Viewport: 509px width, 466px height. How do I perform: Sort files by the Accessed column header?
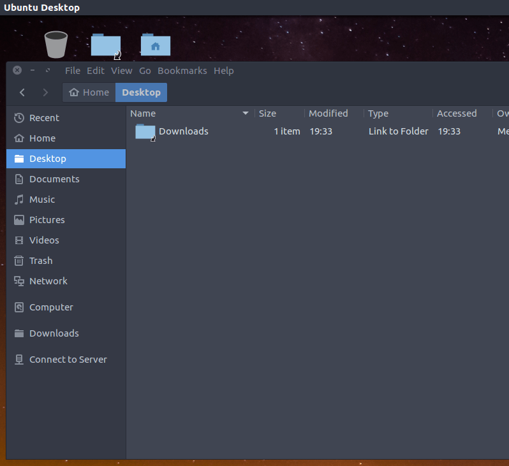[457, 113]
